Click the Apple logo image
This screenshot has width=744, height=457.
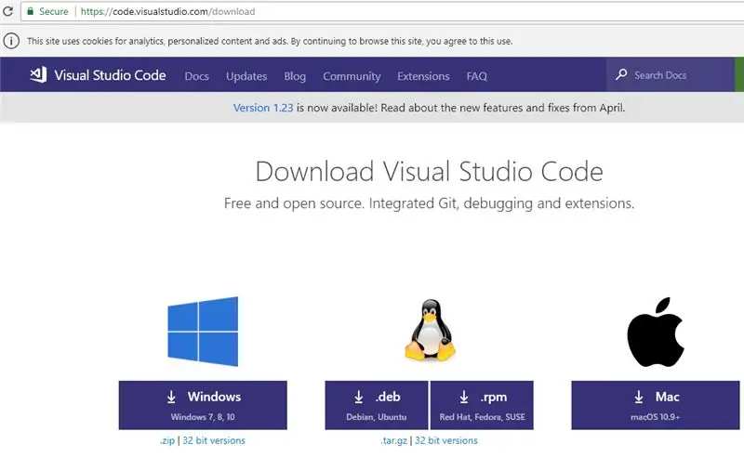tap(656, 333)
